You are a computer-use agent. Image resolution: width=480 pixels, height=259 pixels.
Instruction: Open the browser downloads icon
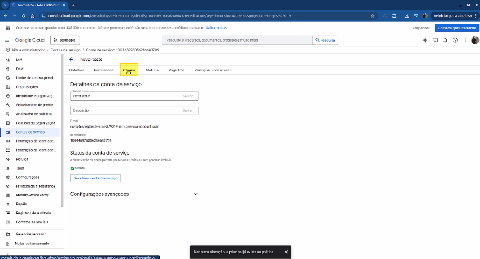(x=407, y=15)
